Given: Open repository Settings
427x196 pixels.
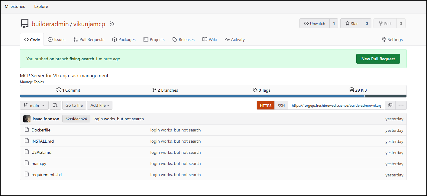Looking at the screenshot, I should tap(392, 40).
